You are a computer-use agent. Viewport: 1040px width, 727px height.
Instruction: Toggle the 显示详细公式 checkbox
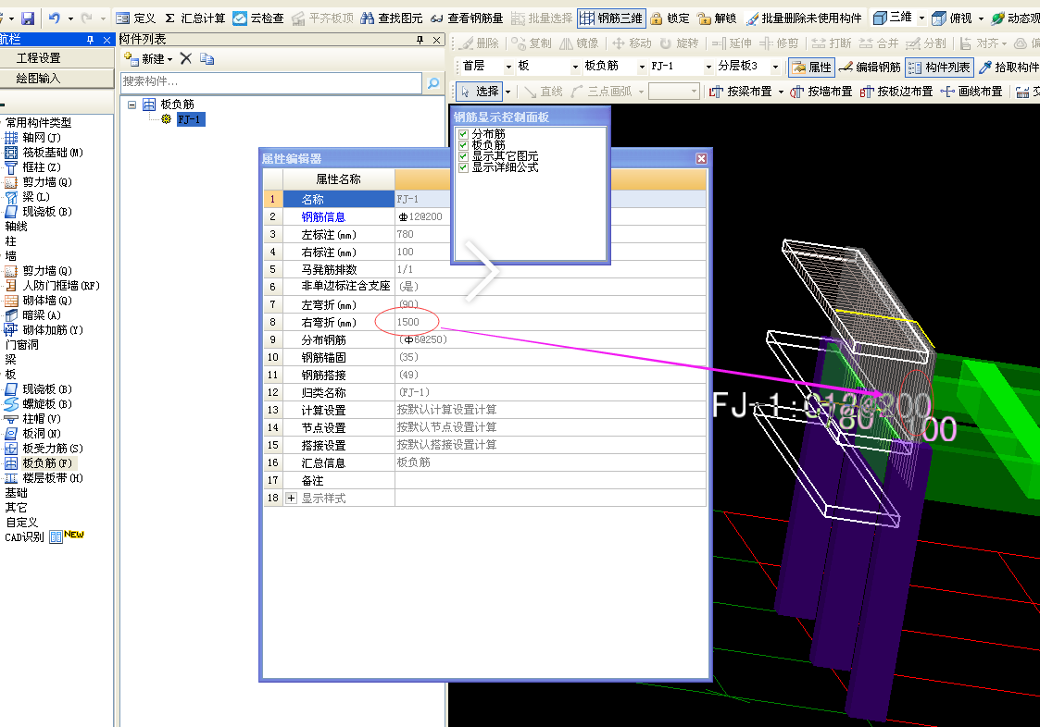[x=464, y=167]
